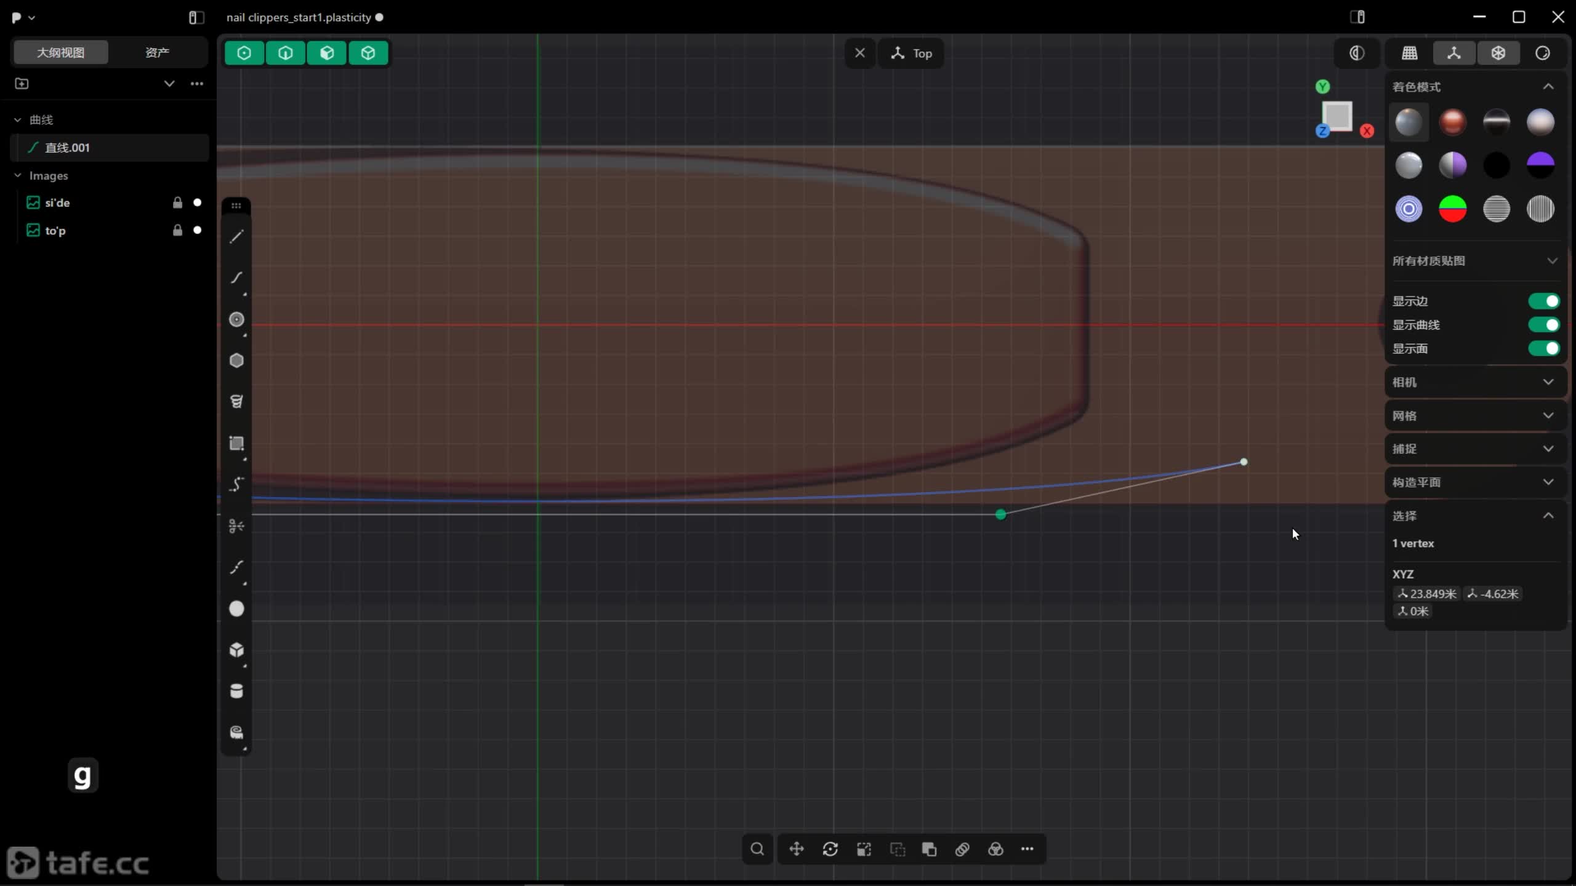This screenshot has width=1576, height=886.
Task: Select the box primitive tool
Action: coord(236,650)
